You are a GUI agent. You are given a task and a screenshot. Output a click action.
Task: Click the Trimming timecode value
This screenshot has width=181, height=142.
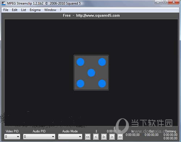point(170,135)
